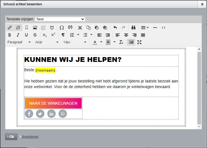Screen dimensions: 207x148
Task: Open the table menu dropdown
Action: click(x=145, y=28)
